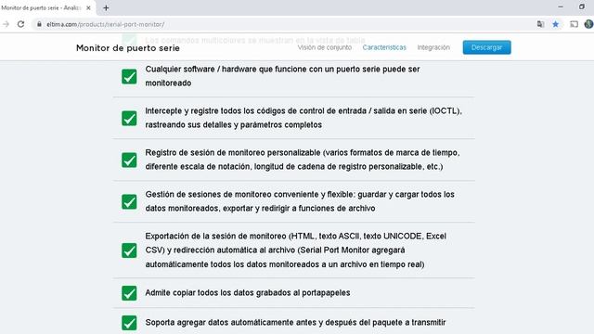Click the Monitor de puerto serie page title
This screenshot has width=594, height=334.
pos(128,48)
